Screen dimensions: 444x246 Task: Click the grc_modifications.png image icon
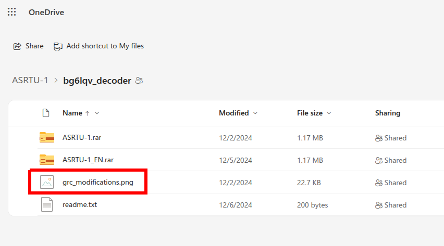click(47, 183)
